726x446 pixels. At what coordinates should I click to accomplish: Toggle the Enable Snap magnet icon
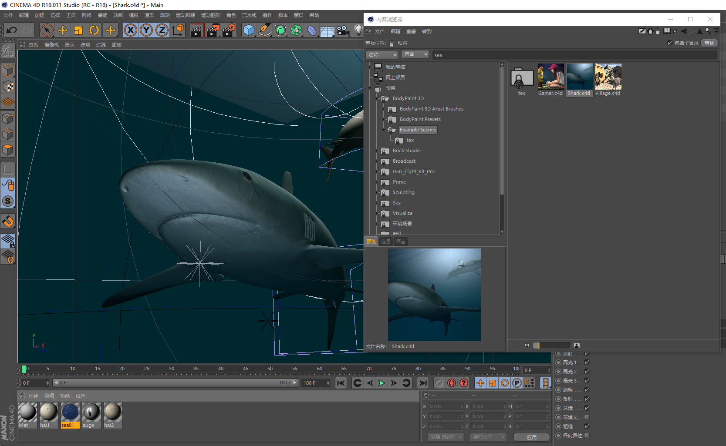pos(8,221)
